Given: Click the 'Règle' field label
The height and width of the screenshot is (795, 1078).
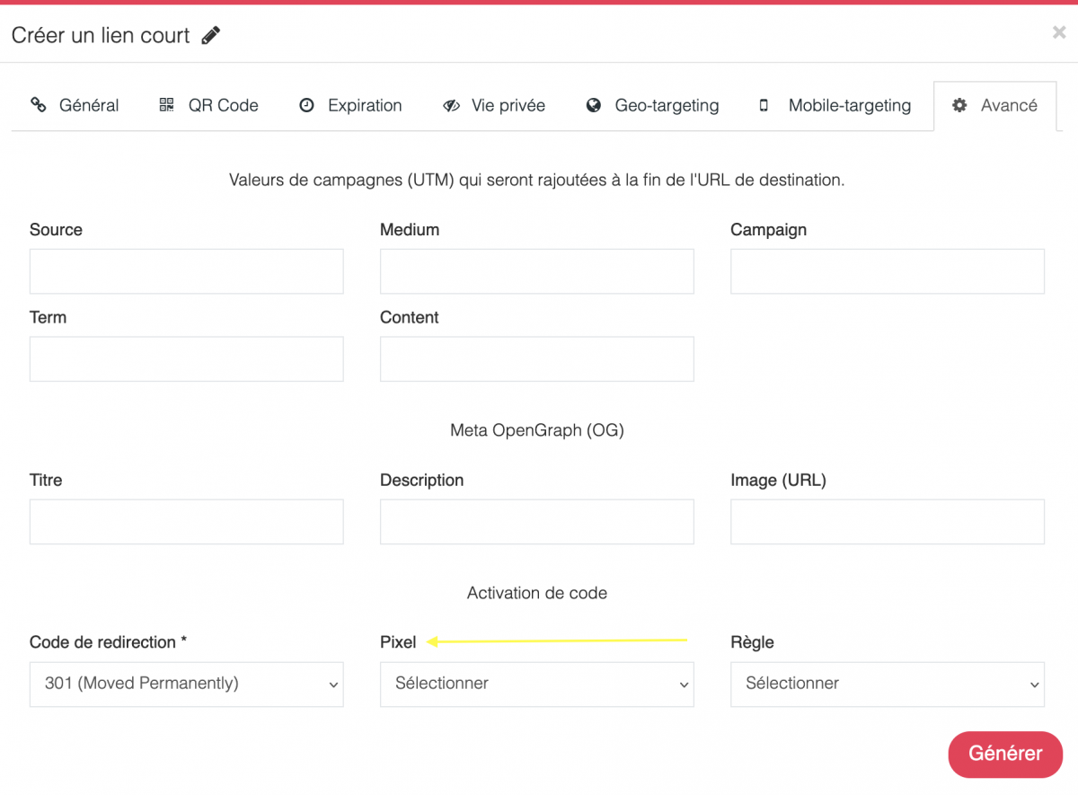Looking at the screenshot, I should [x=752, y=642].
